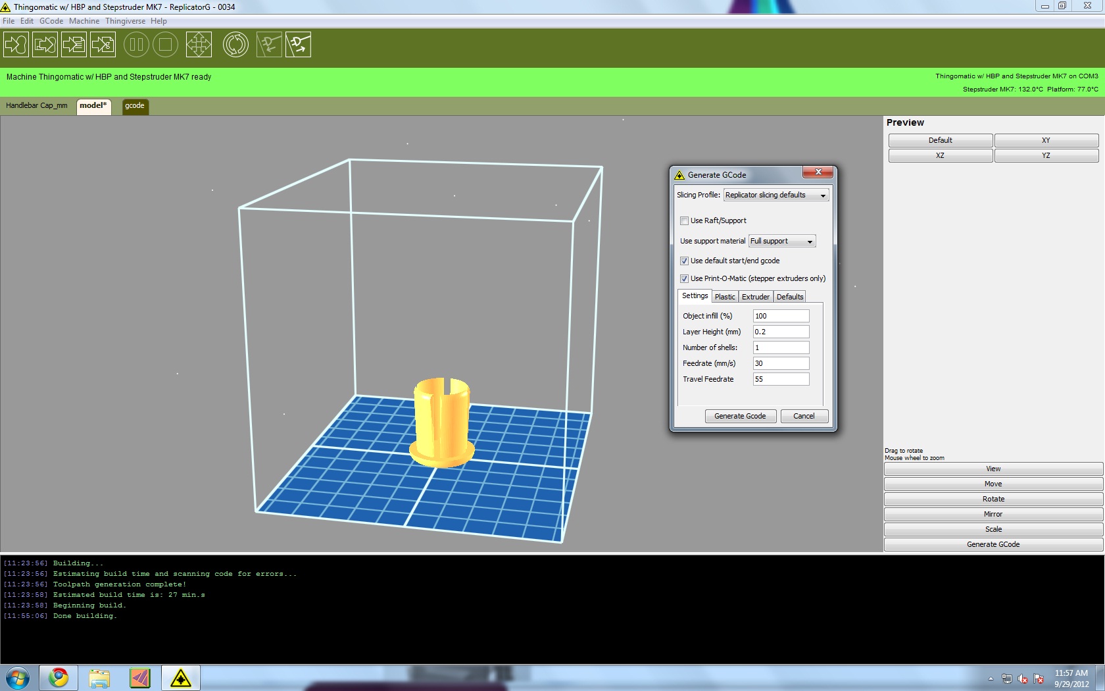Image resolution: width=1105 pixels, height=691 pixels.
Task: Click the model-to-GCode toolbar icon with the g
Action: click(x=103, y=45)
